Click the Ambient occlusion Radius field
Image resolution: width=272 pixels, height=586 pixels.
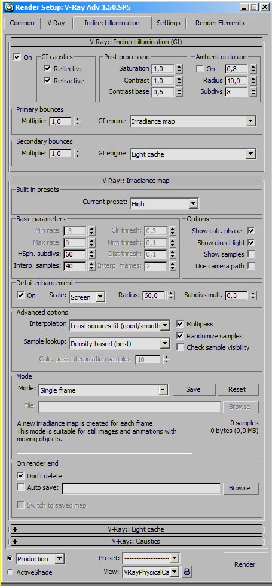(237, 81)
